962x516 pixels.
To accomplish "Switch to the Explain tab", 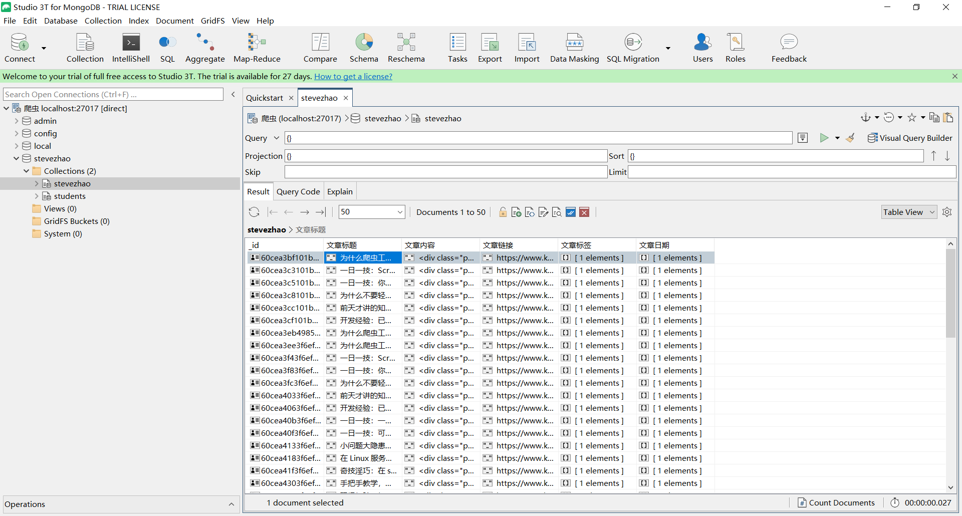I will click(x=340, y=191).
